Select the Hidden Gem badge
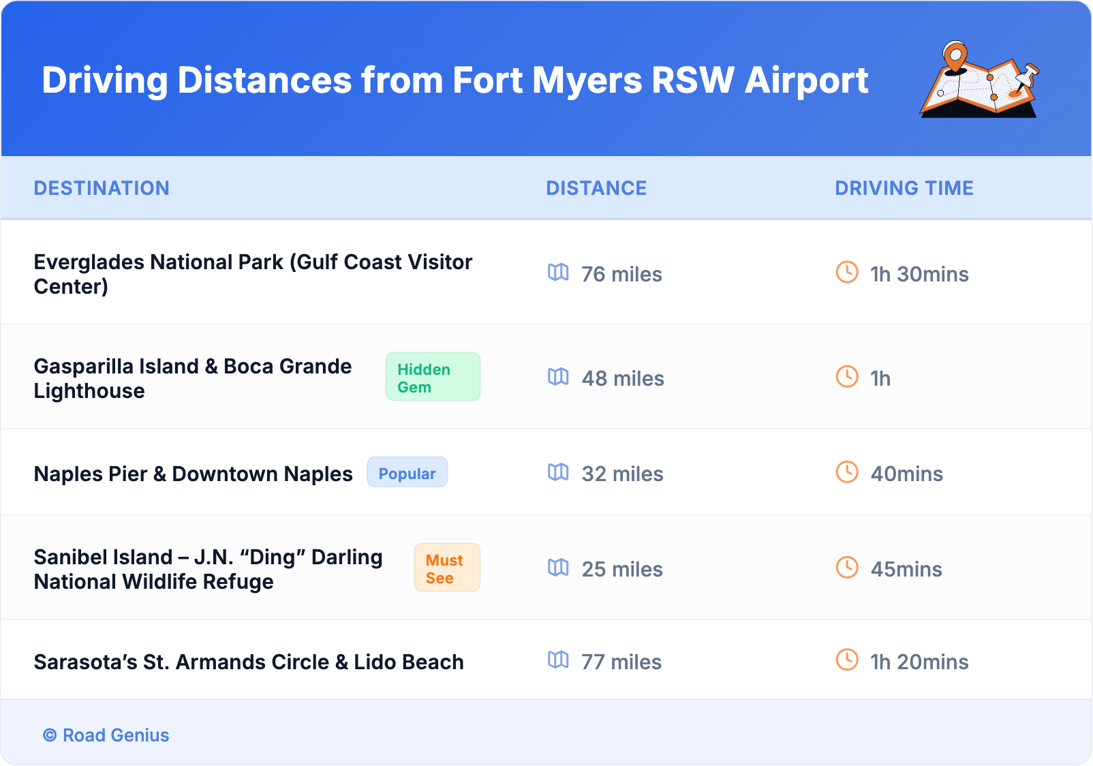Image resolution: width=1093 pixels, height=766 pixels. [433, 377]
